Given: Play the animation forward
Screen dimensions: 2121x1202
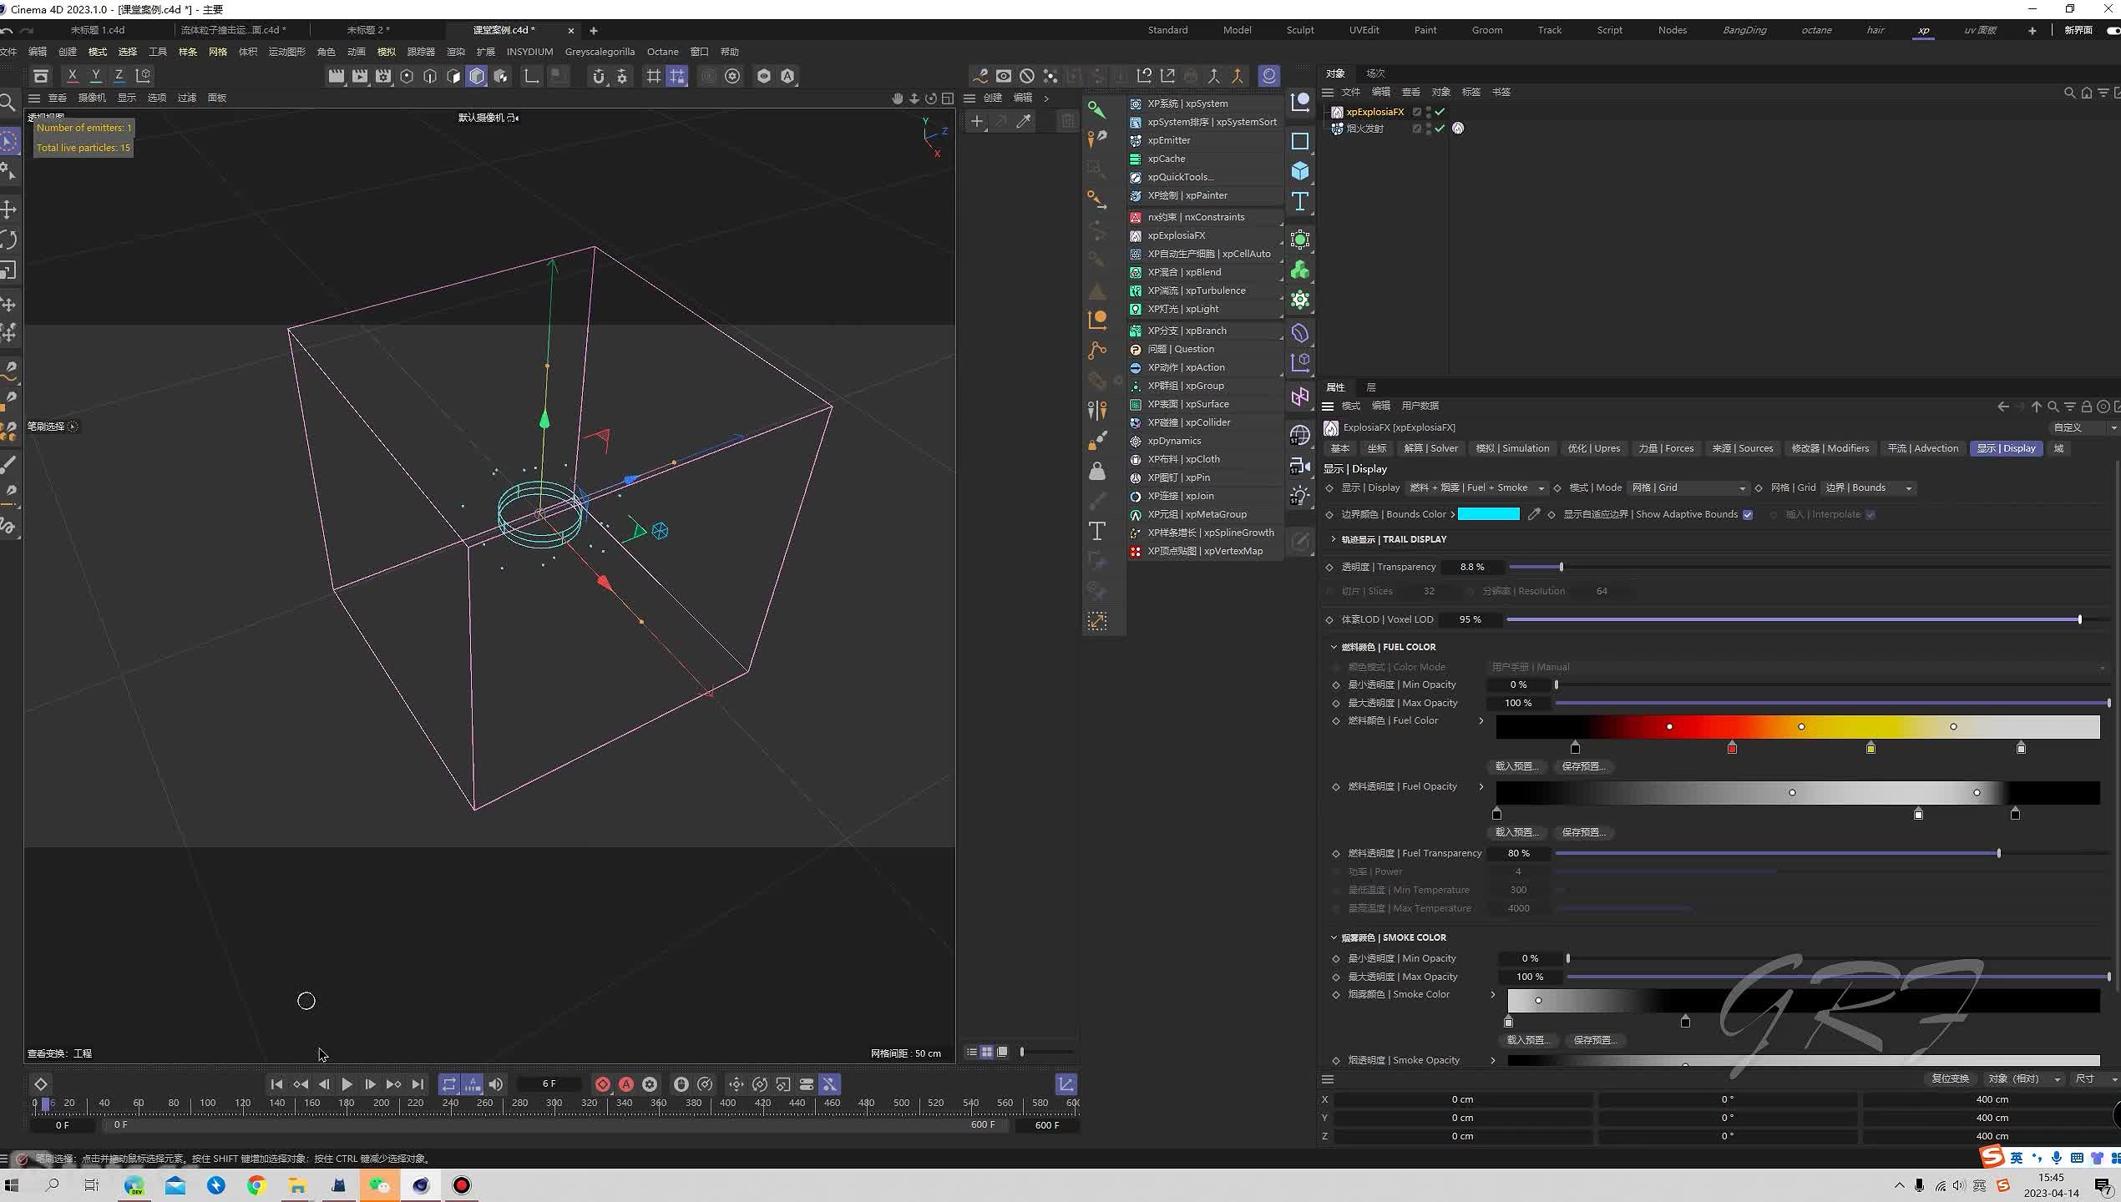Looking at the screenshot, I should pos(347,1084).
